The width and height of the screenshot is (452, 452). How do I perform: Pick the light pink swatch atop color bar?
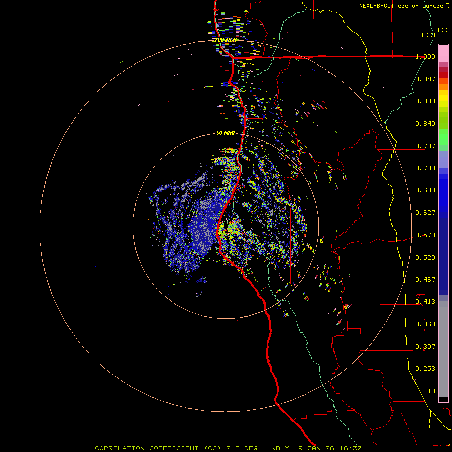point(443,53)
